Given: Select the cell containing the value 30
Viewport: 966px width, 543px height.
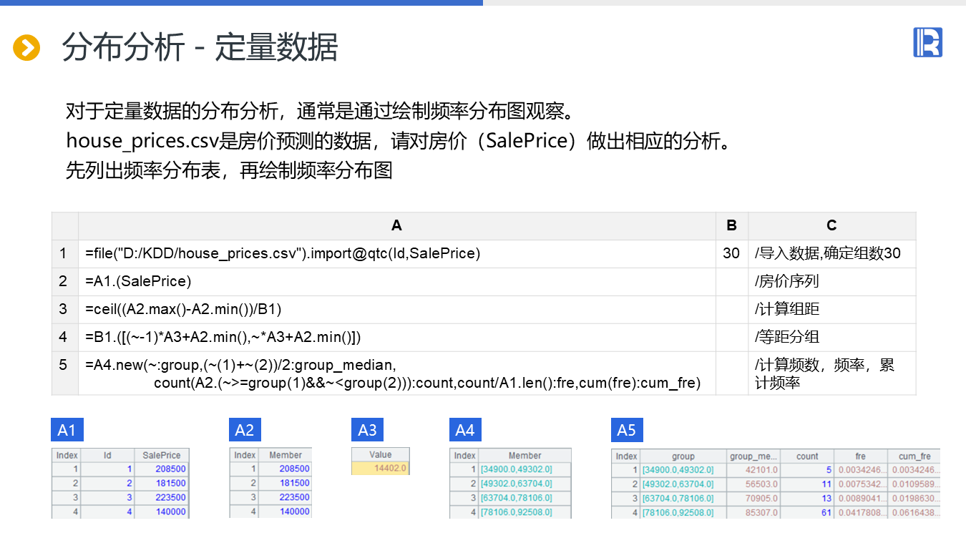Looking at the screenshot, I should point(731,253).
